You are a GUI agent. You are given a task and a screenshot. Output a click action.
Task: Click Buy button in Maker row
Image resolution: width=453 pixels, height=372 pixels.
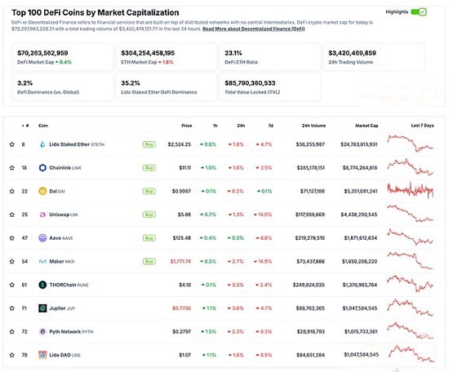(149, 261)
